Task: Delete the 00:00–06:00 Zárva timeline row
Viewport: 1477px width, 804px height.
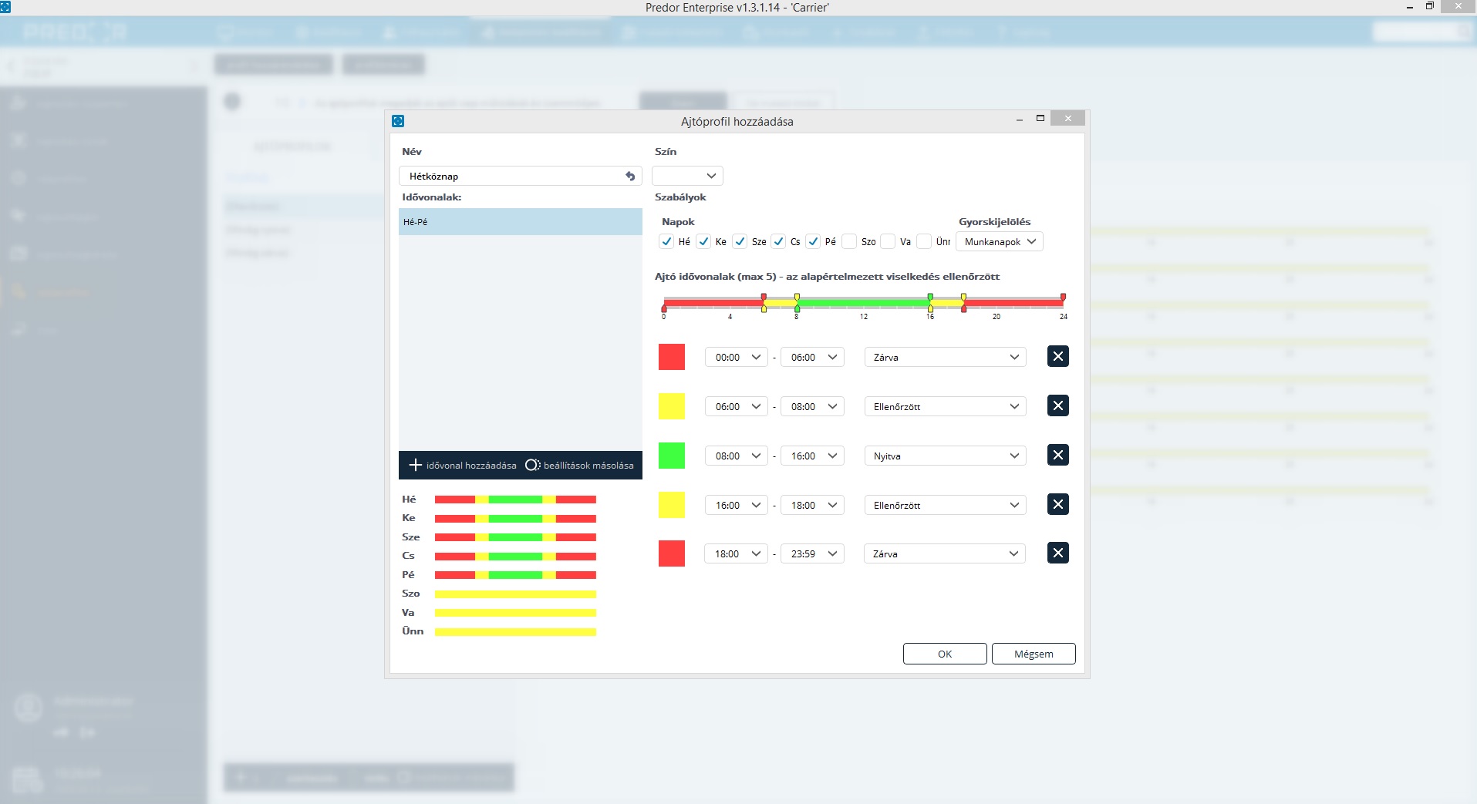Action: (x=1057, y=357)
